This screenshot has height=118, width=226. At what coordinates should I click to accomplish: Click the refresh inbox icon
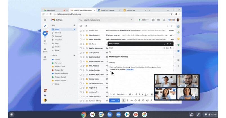point(86,26)
